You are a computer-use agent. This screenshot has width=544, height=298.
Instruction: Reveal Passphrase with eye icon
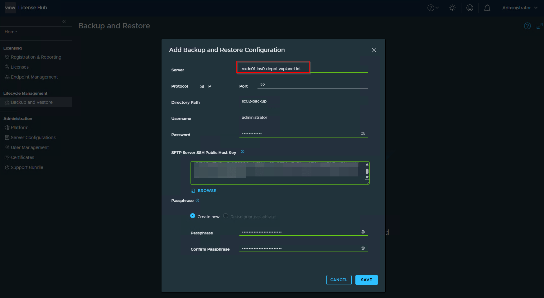tap(363, 232)
